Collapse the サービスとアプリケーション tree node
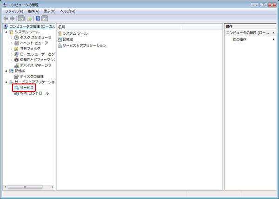 (7, 82)
